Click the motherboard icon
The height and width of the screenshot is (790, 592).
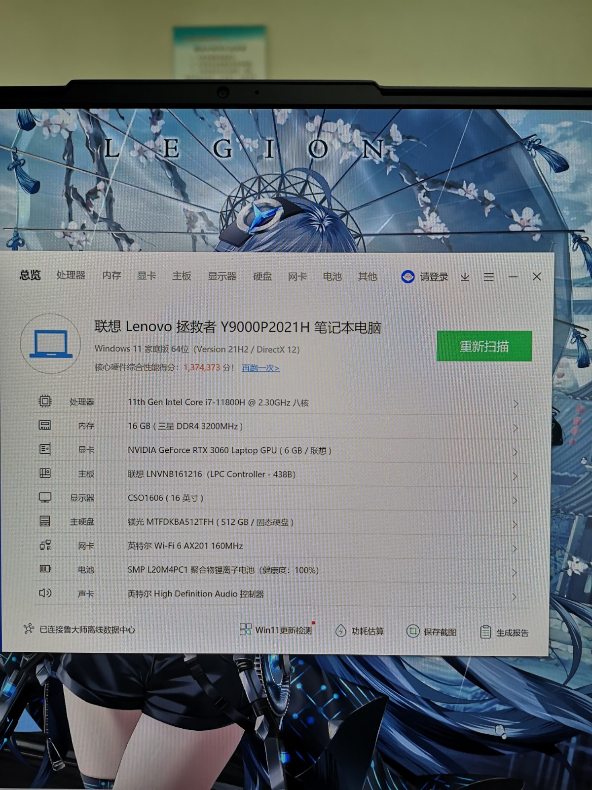(x=45, y=473)
